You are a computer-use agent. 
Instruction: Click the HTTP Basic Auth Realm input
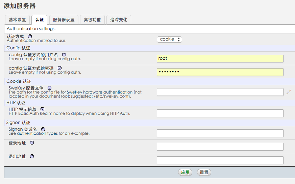click(220, 113)
